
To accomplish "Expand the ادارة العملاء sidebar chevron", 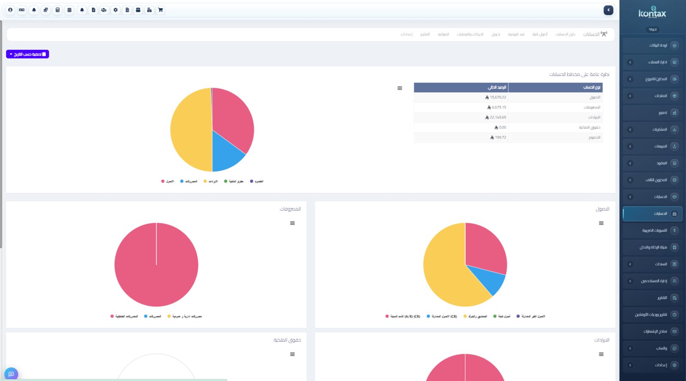I will click(x=630, y=62).
